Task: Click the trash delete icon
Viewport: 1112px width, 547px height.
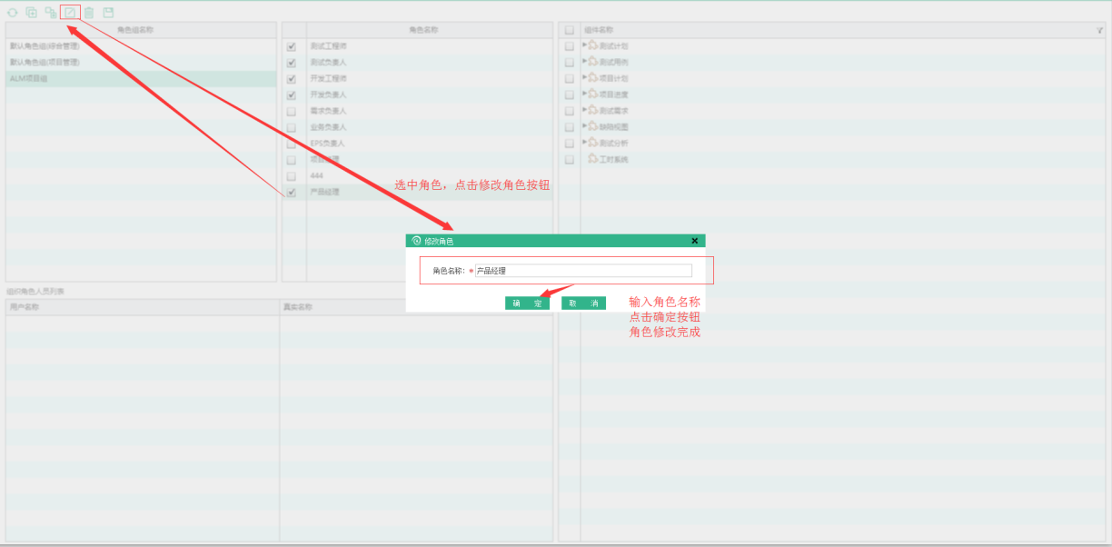Action: point(89,13)
